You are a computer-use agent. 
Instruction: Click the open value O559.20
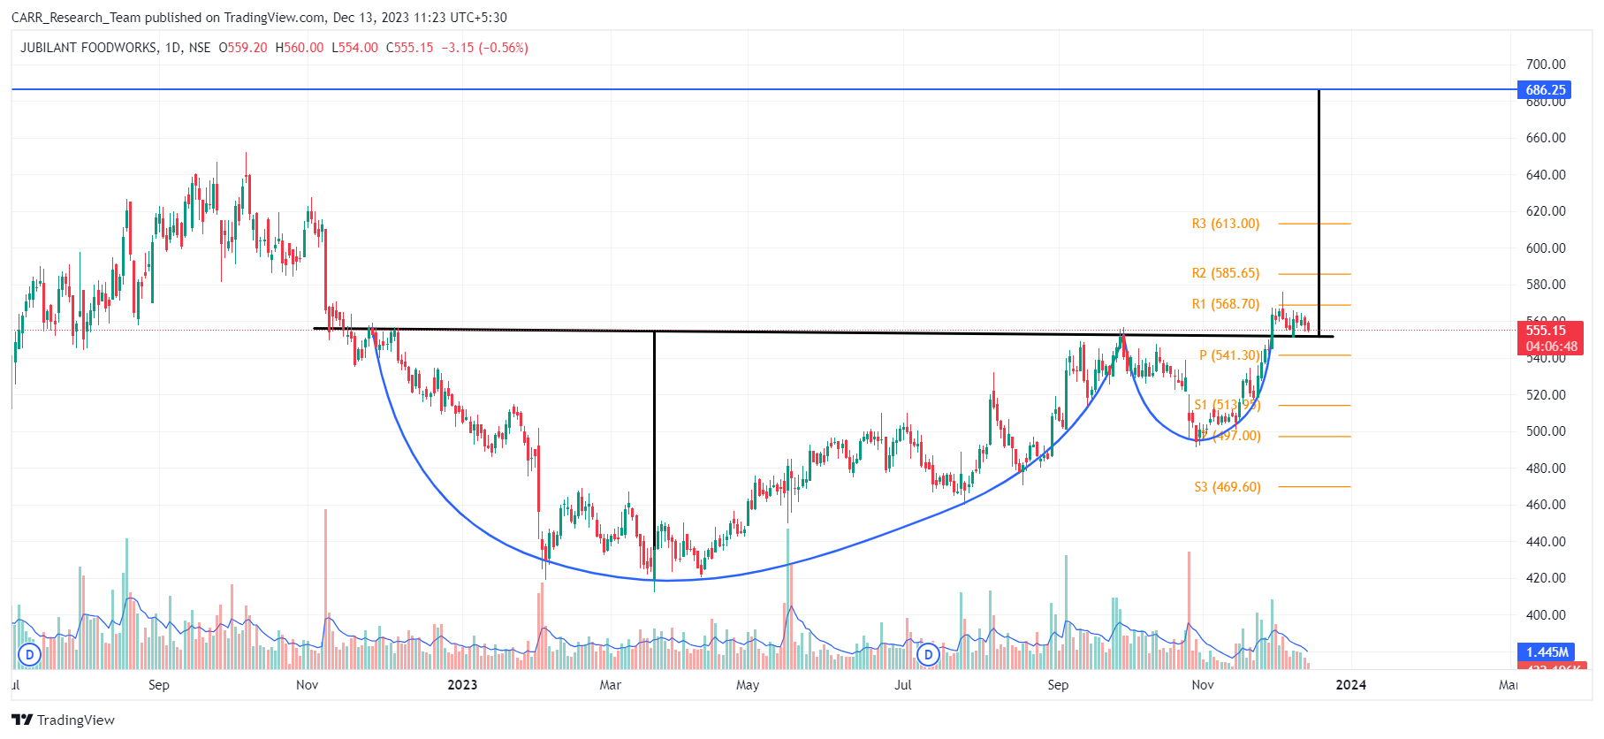243,48
